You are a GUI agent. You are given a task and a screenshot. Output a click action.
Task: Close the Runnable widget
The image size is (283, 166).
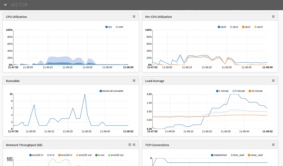click(x=134, y=81)
